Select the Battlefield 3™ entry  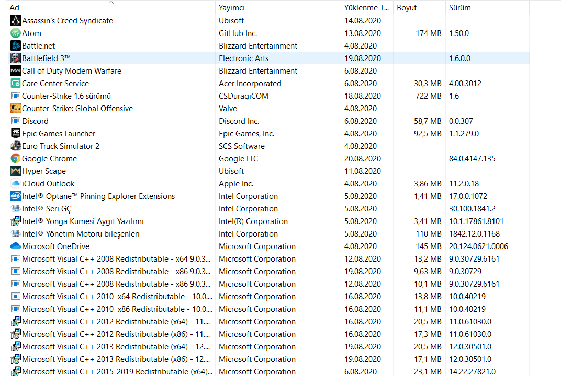pos(46,58)
